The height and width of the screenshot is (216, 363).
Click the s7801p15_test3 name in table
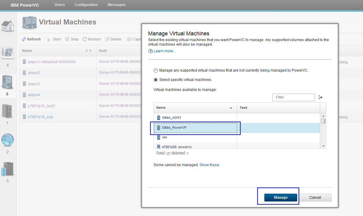41,106
